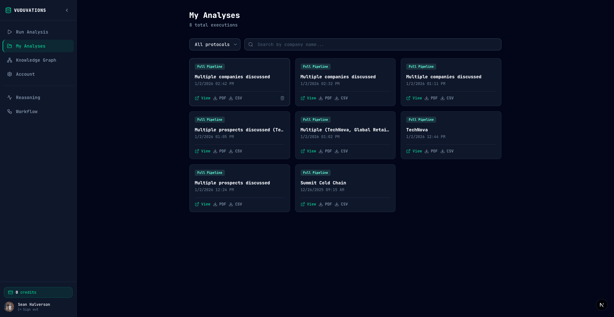Download PDF of 01:11 PM analysis
This screenshot has height=317, width=614.
coord(431,98)
